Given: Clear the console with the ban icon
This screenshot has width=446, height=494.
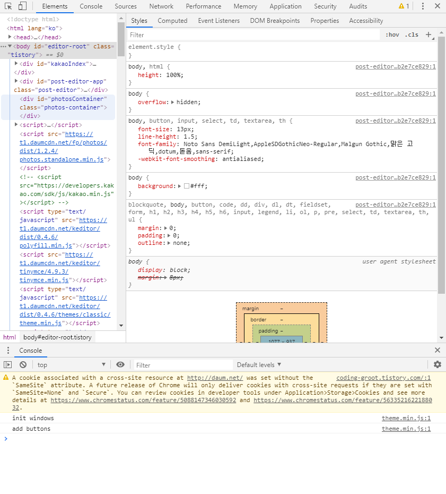Looking at the screenshot, I should click(23, 364).
